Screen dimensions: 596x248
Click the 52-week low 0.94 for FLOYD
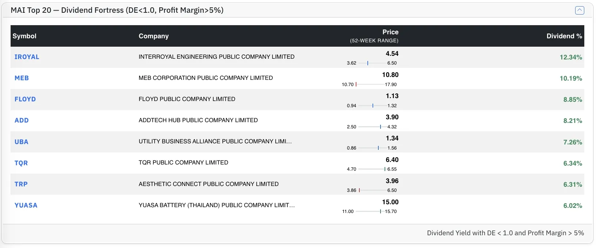[x=351, y=105]
